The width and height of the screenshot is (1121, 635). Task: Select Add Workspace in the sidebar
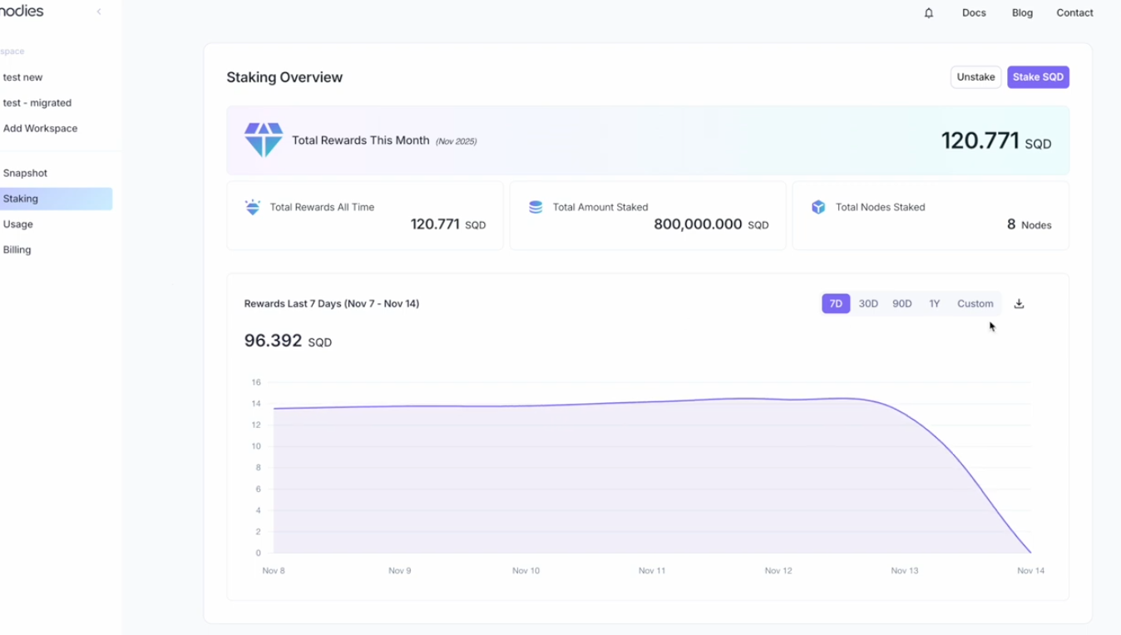[41, 129]
